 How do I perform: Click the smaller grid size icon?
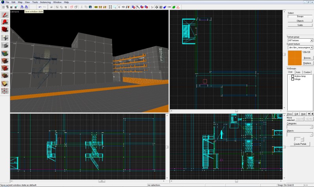(12, 7)
